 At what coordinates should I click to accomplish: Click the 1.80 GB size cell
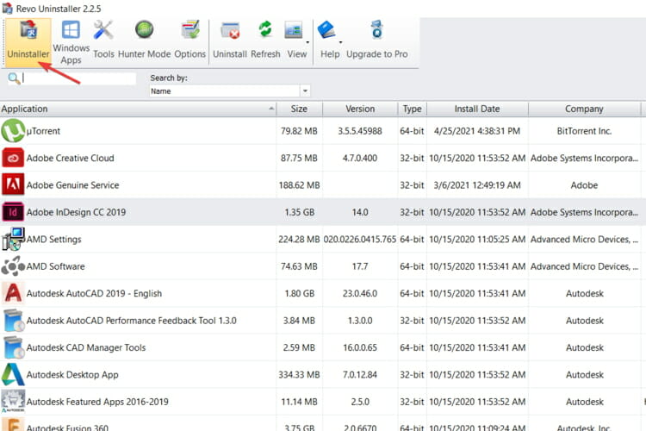pyautogui.click(x=300, y=293)
